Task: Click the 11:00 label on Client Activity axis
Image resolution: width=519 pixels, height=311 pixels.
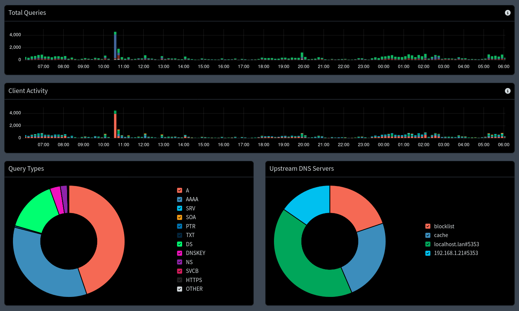Action: tap(123, 144)
